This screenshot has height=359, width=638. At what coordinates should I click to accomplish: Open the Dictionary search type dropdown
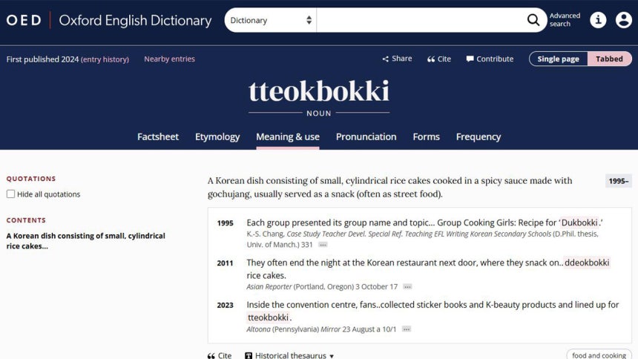[271, 20]
